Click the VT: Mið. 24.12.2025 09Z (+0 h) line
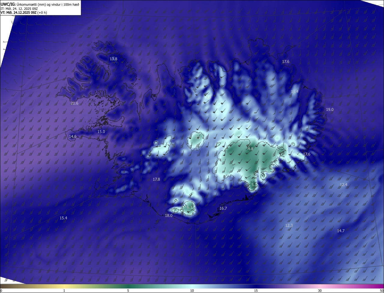 click(x=24, y=13)
